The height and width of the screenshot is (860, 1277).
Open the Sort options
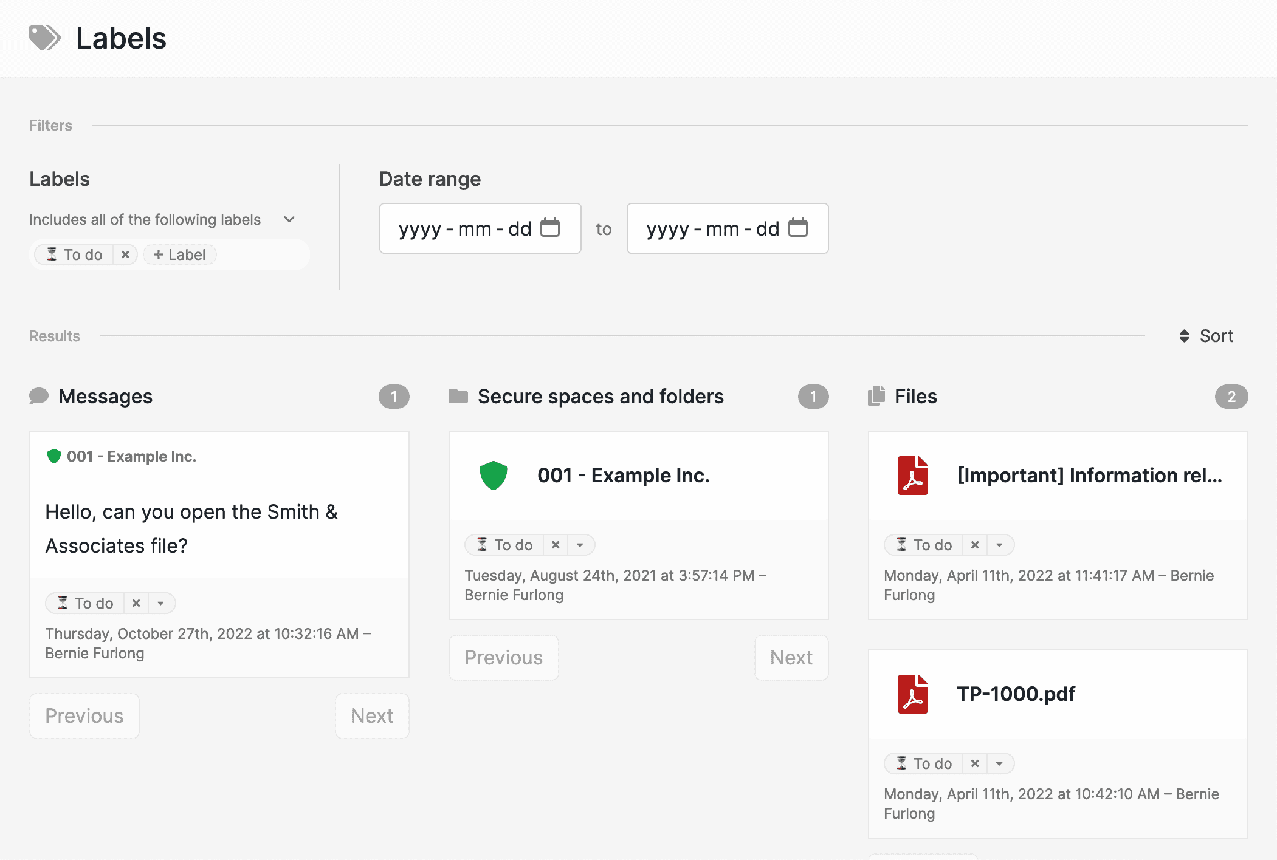[1206, 336]
